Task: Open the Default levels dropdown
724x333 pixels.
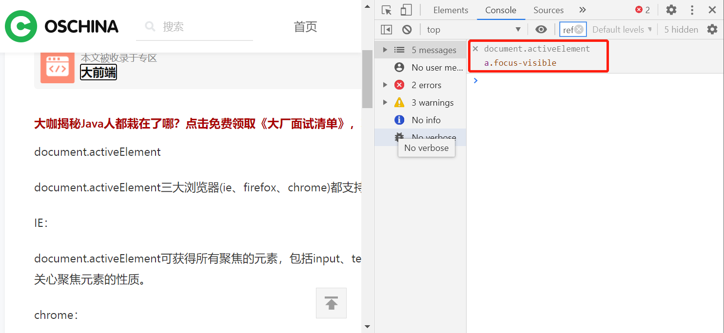Action: pos(621,29)
